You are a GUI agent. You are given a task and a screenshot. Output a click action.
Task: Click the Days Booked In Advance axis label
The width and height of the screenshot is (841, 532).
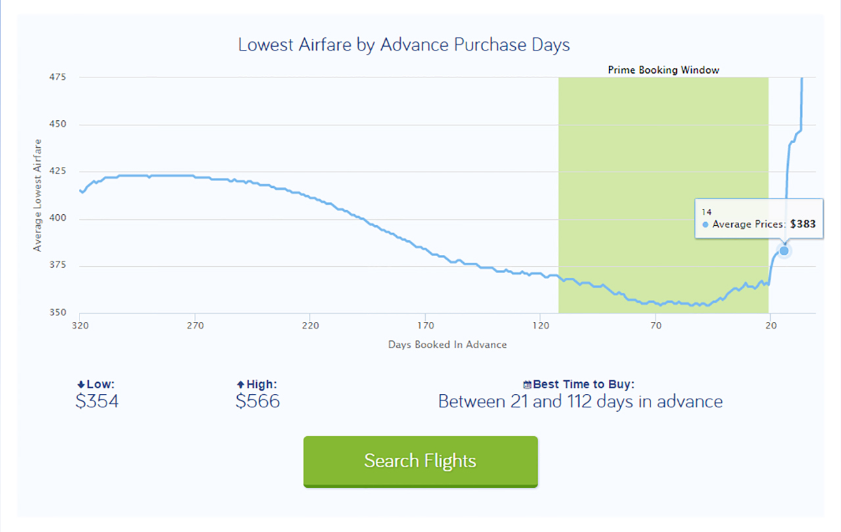447,344
